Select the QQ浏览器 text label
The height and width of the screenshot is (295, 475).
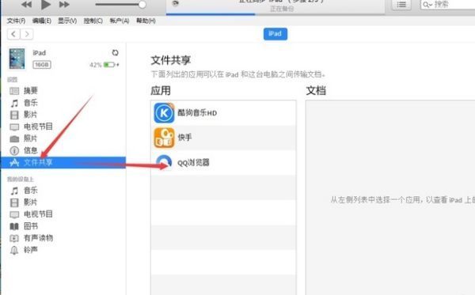tap(193, 162)
